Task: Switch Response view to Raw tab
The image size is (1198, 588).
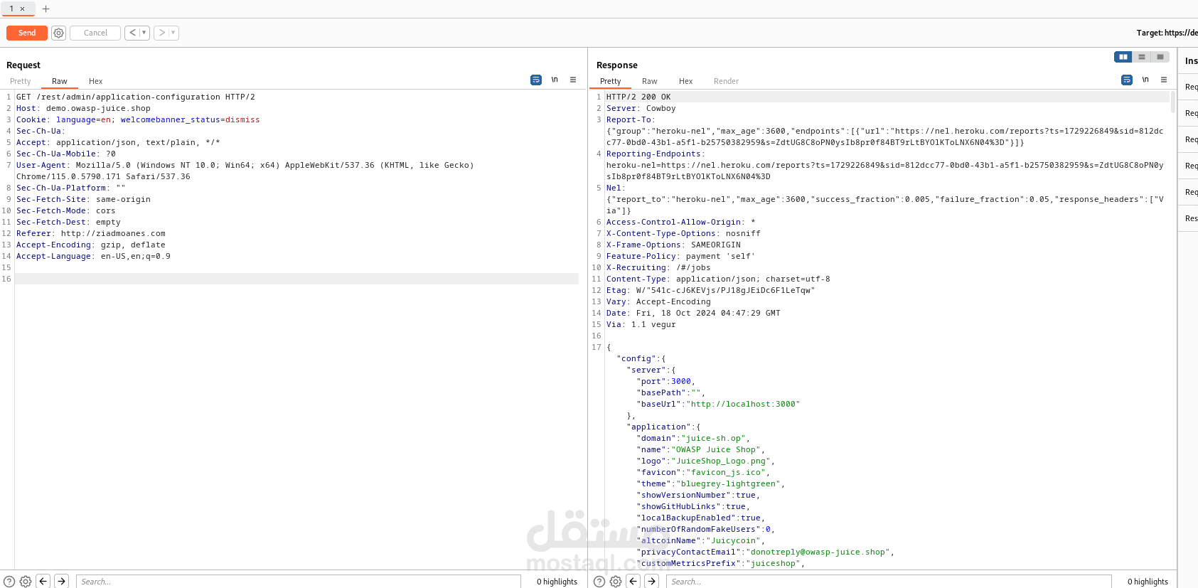Action: 650,81
